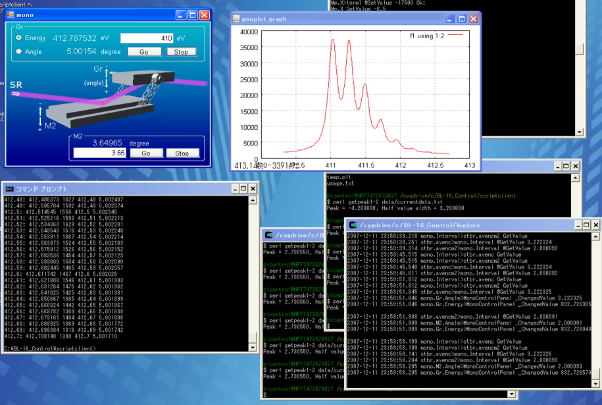
Task: Click Command Prompt scrollbar up arrow
Action: (x=253, y=200)
